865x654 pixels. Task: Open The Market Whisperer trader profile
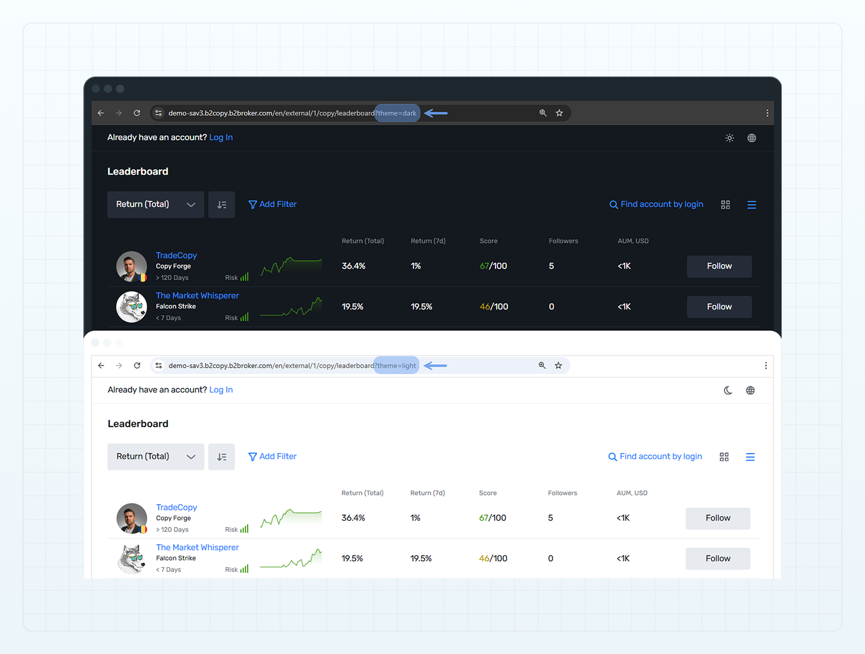click(x=197, y=295)
